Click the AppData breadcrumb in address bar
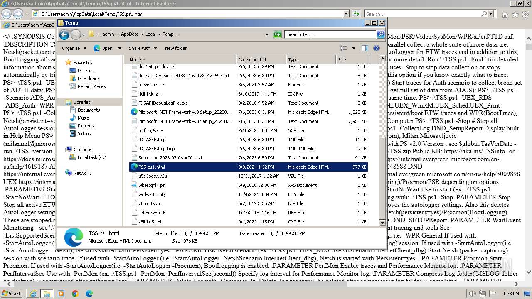The height and width of the screenshot is (299, 532). (130, 34)
